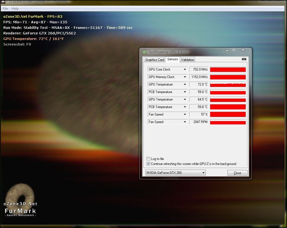Click the camera screenshot icon in GPU-Z
Image resolution: width=287 pixels, height=228 pixels.
pyautogui.click(x=244, y=59)
